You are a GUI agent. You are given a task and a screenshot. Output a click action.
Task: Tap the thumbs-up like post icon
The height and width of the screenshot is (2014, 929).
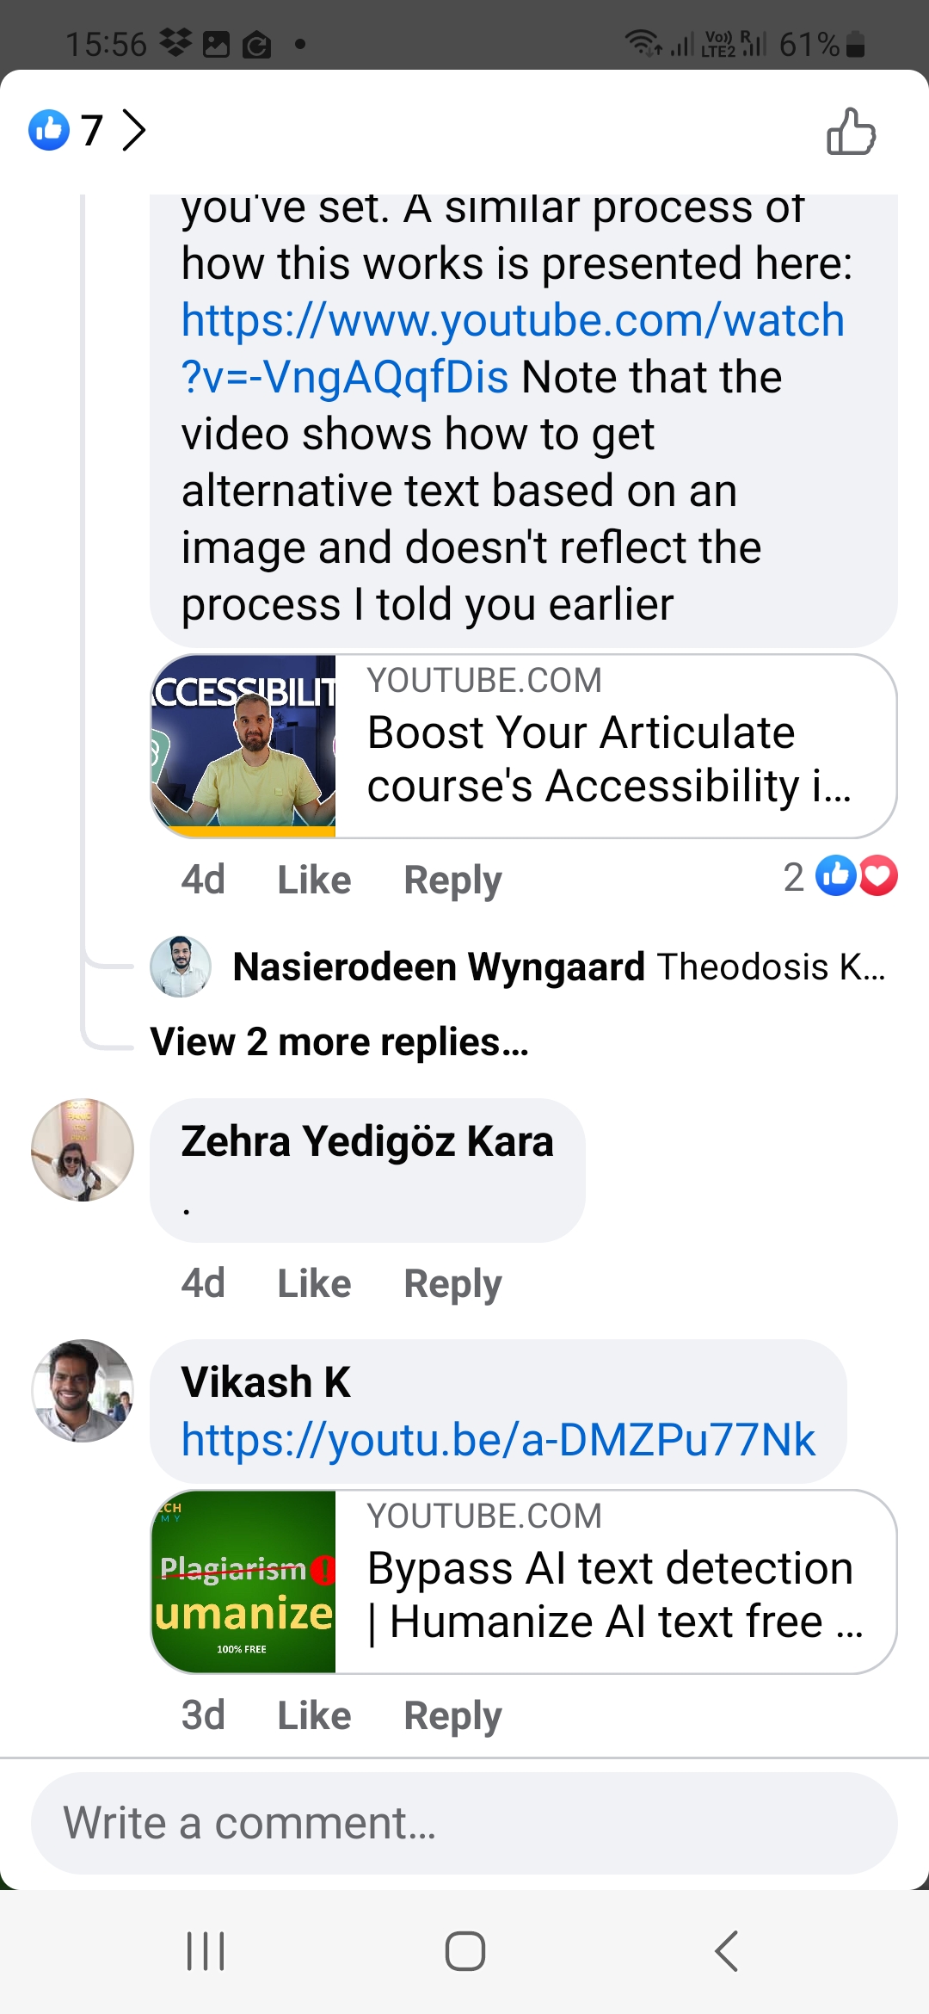[851, 131]
